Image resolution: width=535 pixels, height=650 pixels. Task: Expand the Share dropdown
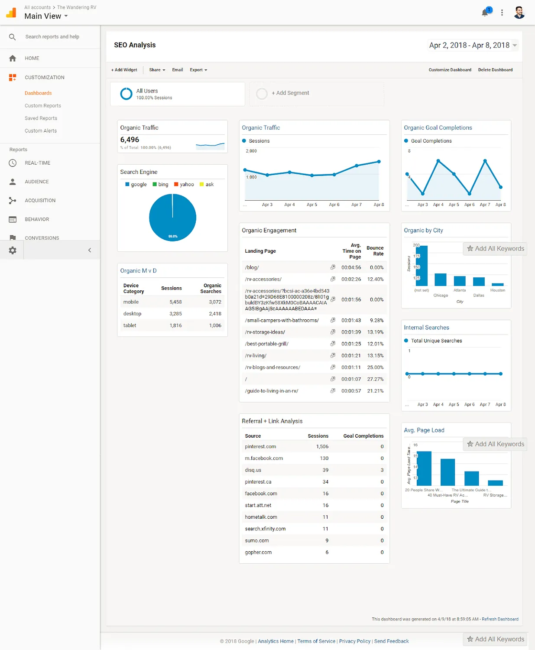coord(157,70)
